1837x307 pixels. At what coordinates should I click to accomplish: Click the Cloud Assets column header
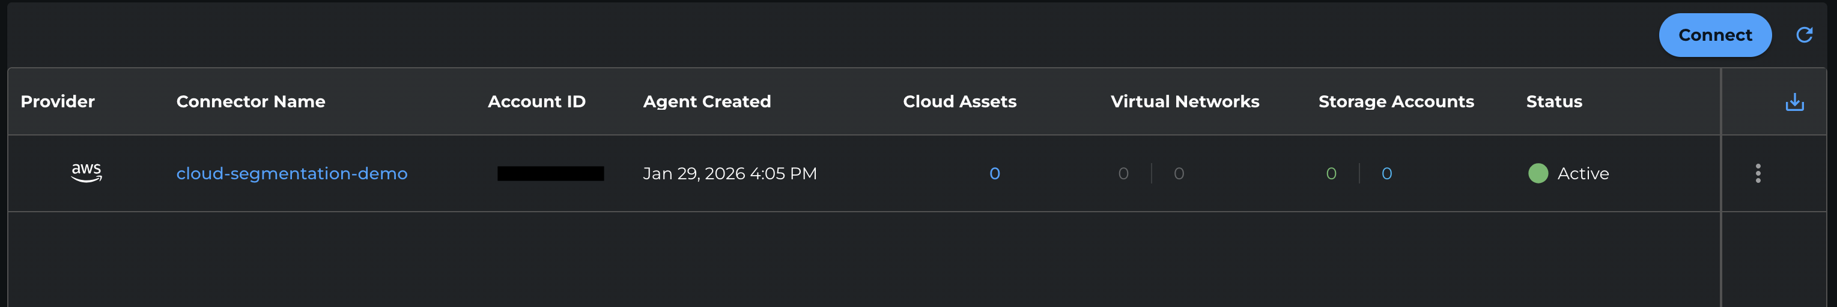coord(959,102)
